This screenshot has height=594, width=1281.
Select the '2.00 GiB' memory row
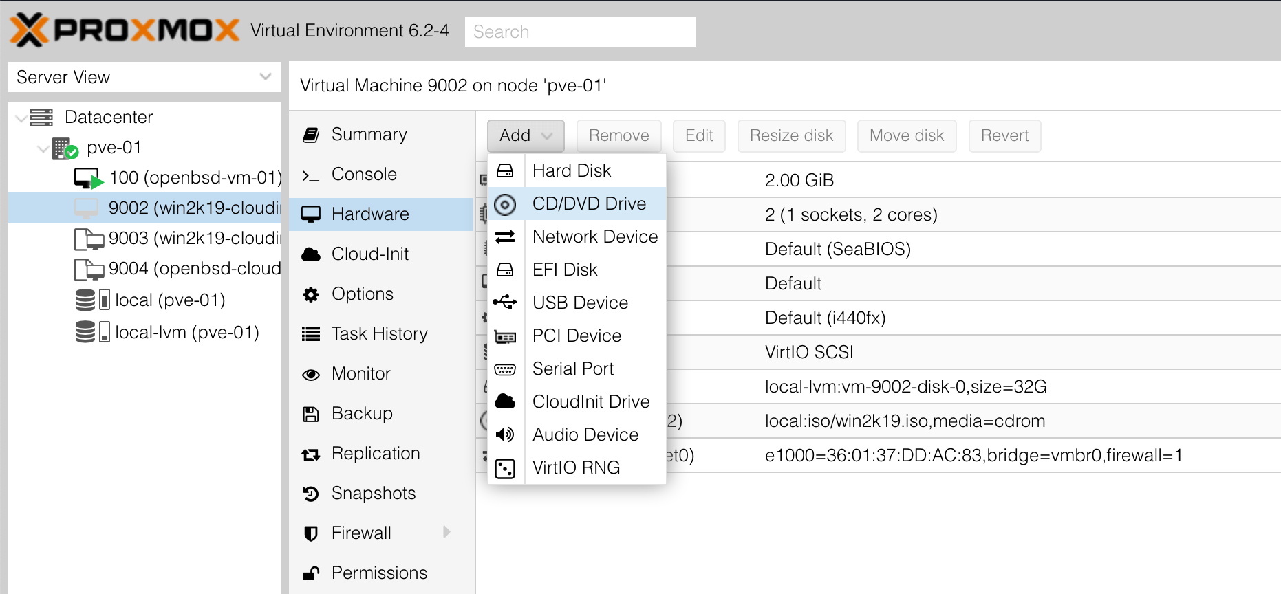coord(879,180)
